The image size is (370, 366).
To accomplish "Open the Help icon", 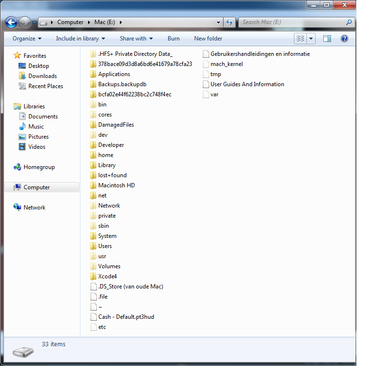I will tap(344, 39).
